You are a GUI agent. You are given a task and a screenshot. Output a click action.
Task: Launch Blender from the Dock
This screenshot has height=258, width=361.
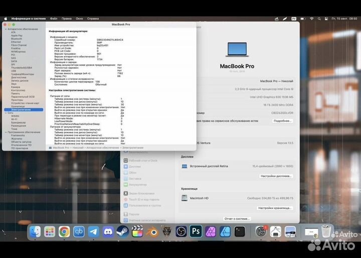click(152, 231)
